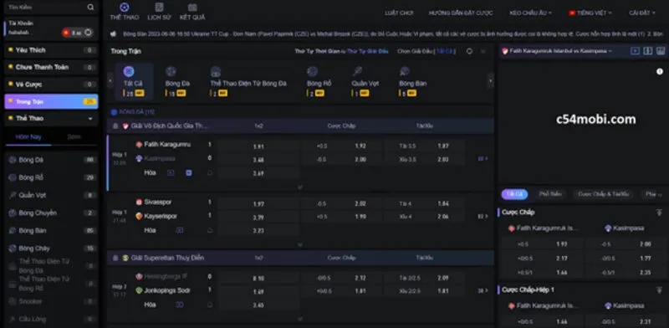This screenshot has height=328, width=669.
Task: Switch to the Sớm tab
Action: tap(74, 137)
